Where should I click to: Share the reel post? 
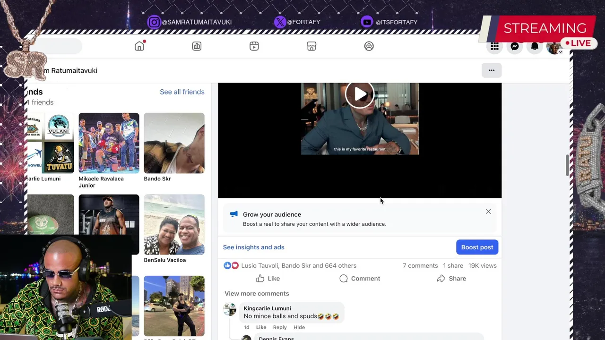[x=451, y=279]
